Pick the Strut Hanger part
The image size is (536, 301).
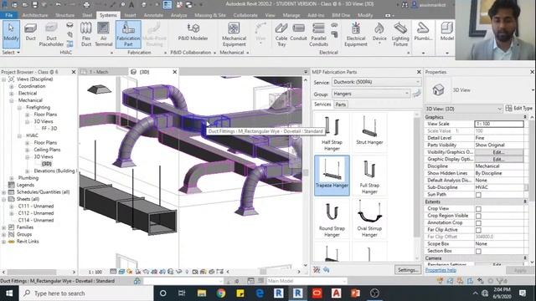click(x=369, y=133)
